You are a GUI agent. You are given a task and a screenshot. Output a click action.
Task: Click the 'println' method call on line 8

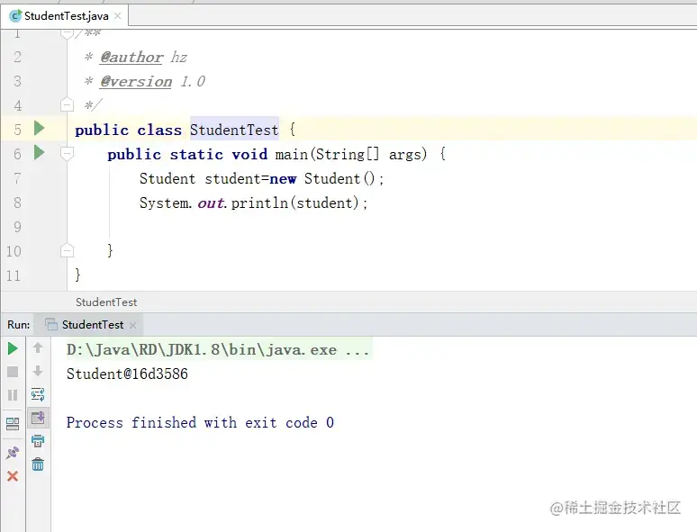point(259,203)
